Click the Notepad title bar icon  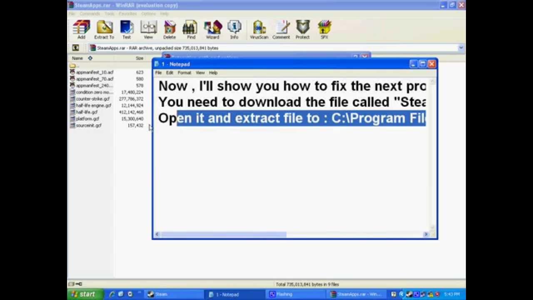coord(157,64)
